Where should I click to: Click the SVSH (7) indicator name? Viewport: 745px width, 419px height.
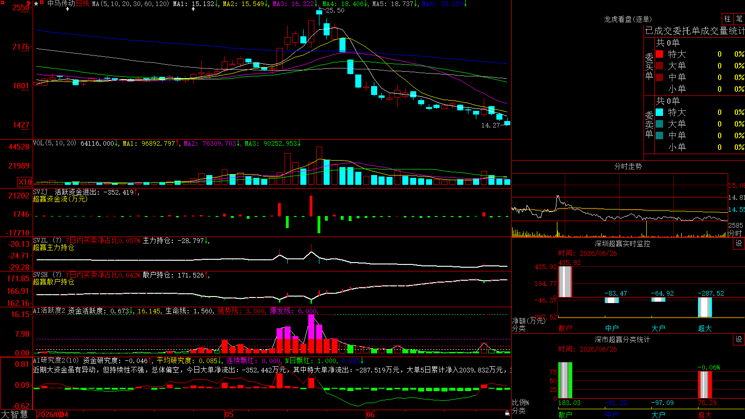47,275
